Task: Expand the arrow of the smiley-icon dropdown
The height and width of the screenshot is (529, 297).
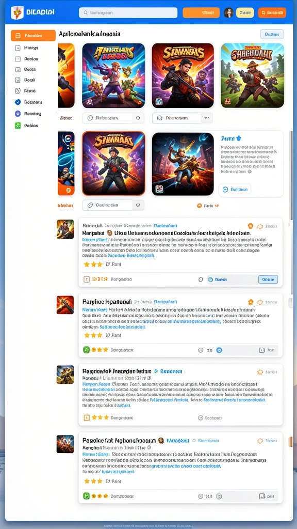Action: [x=207, y=118]
